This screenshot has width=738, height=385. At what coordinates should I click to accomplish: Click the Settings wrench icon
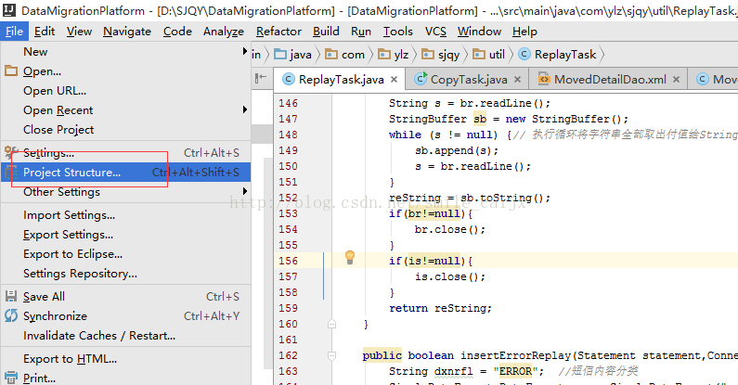(x=11, y=152)
